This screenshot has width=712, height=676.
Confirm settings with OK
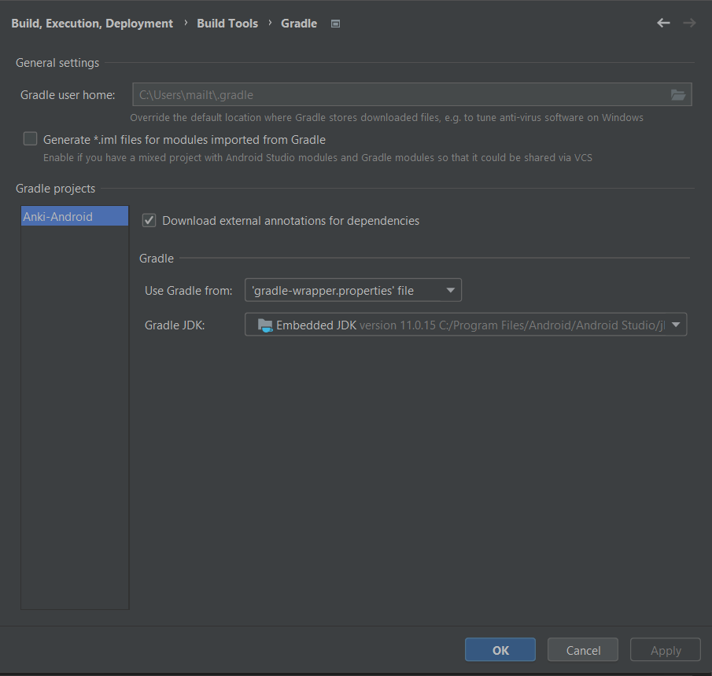point(500,649)
